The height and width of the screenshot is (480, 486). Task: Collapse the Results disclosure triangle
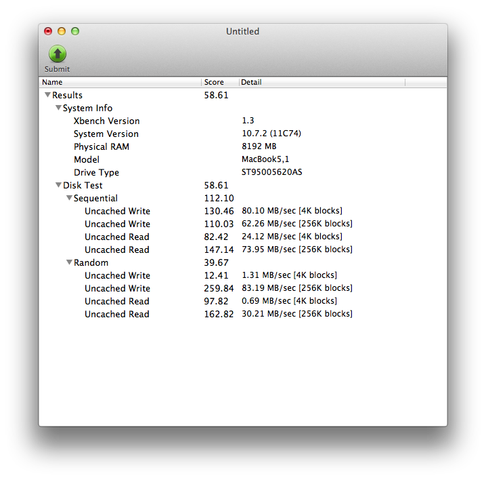point(47,95)
